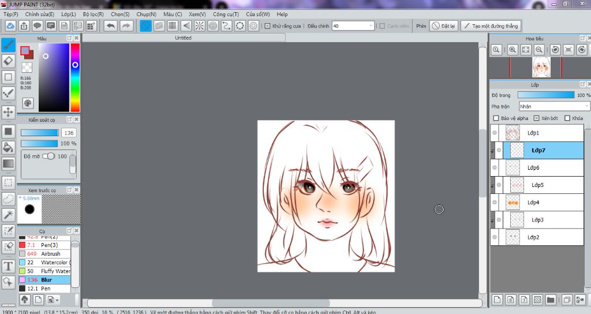The width and height of the screenshot is (591, 314).
Task: Select the 12.1 Pen brush
Action: tap(44, 289)
